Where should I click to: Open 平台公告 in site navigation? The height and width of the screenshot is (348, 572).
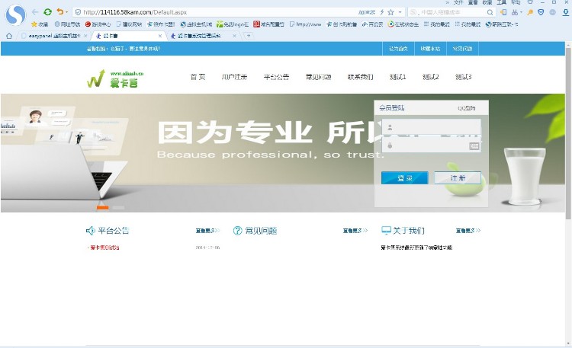276,77
